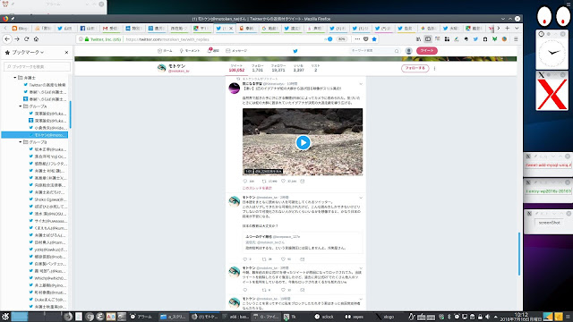Open the ツイート count tab 100,052
This screenshot has width=573, height=322.
coord(236,68)
